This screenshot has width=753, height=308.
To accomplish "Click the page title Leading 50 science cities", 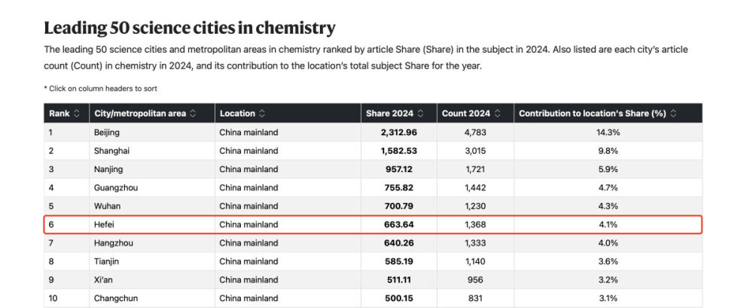I will 189,29.
